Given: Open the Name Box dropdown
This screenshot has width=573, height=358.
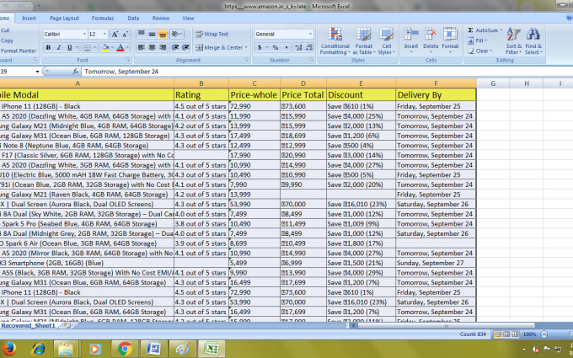Looking at the screenshot, I should point(37,72).
